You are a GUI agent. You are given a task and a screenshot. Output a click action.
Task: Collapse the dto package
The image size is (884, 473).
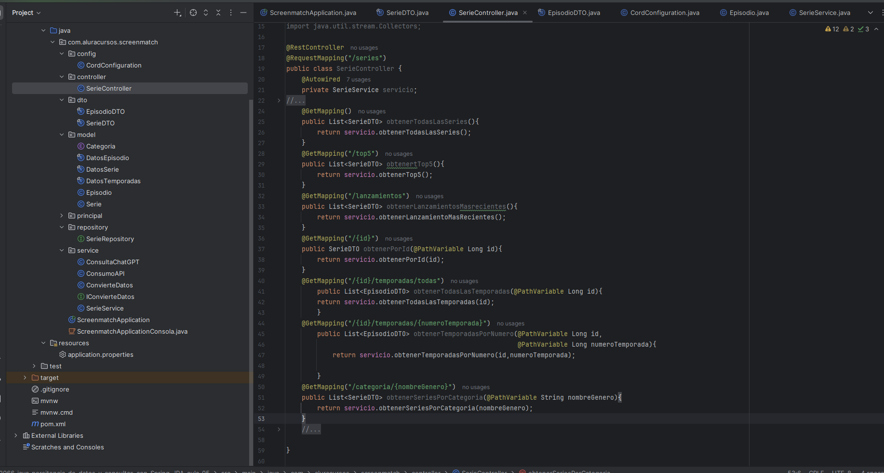[x=62, y=100]
